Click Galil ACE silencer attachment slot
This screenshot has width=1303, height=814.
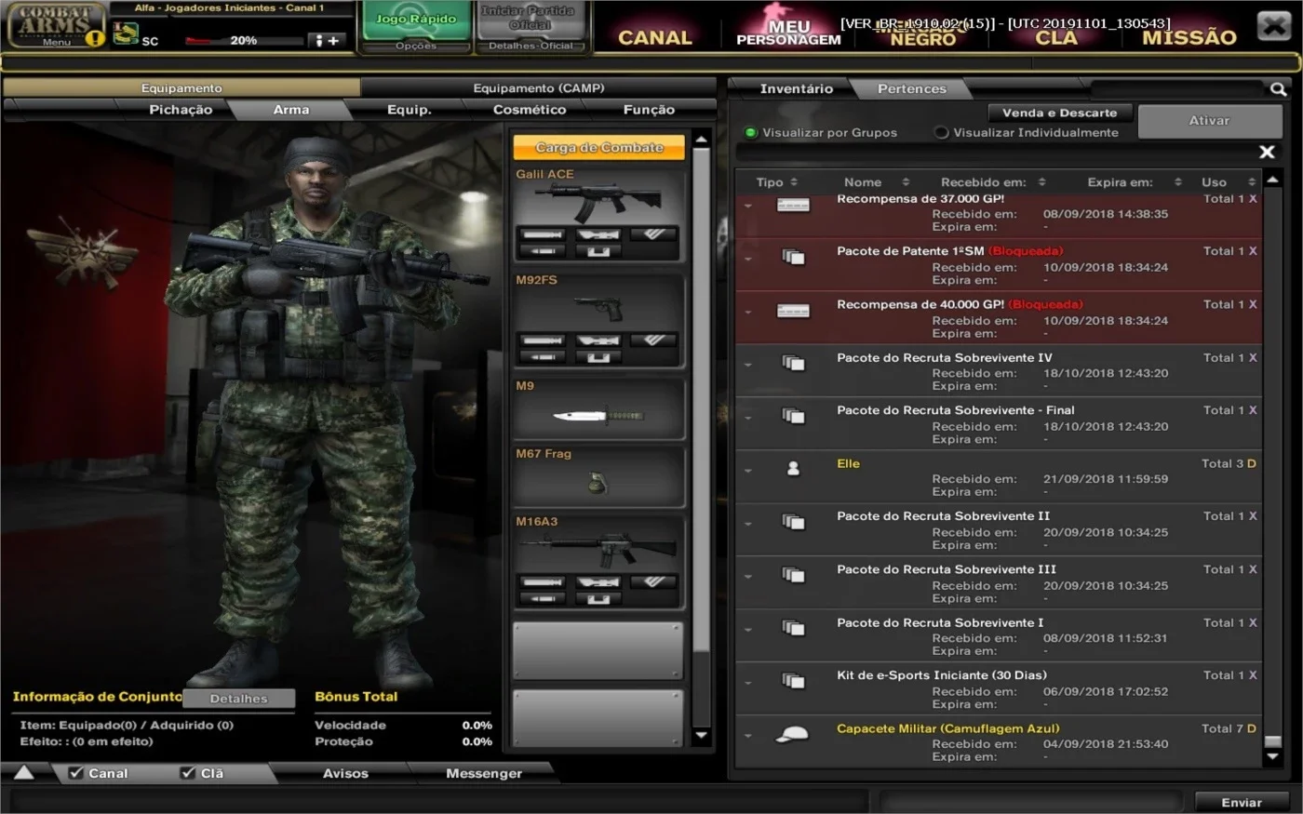click(543, 234)
